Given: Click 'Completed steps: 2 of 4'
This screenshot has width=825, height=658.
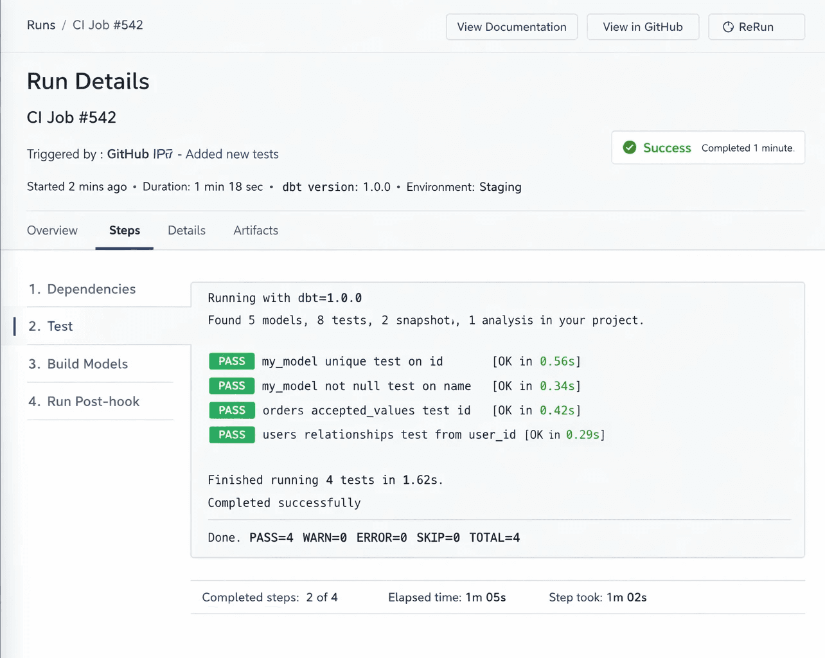Looking at the screenshot, I should [x=270, y=597].
